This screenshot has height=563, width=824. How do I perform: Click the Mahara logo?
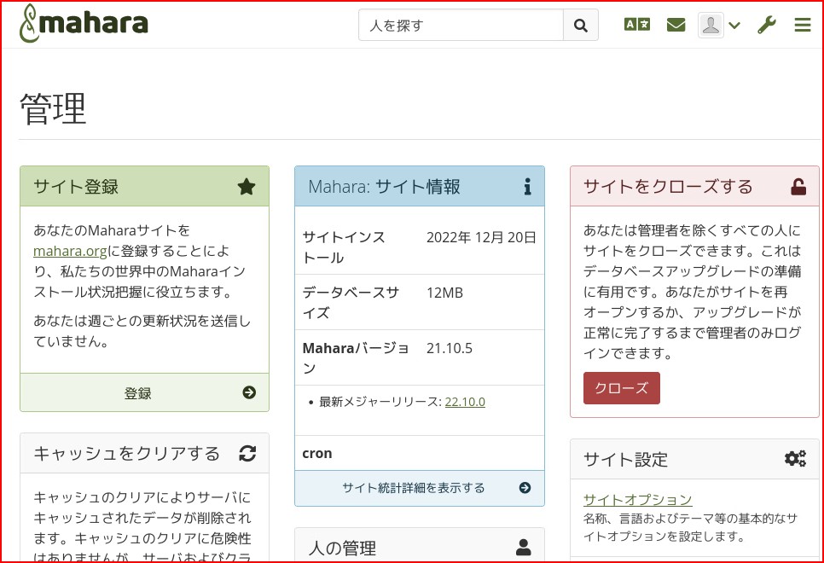click(84, 24)
